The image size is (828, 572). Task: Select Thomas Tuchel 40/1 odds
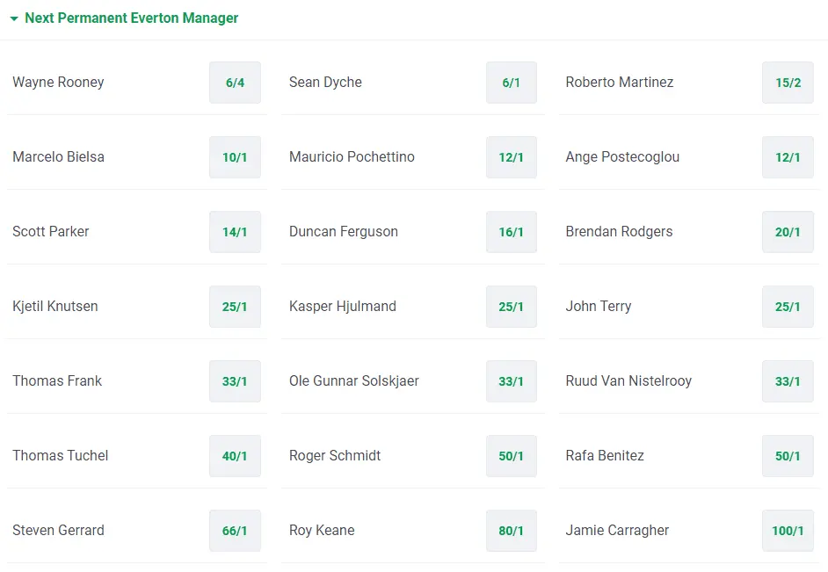coord(235,456)
